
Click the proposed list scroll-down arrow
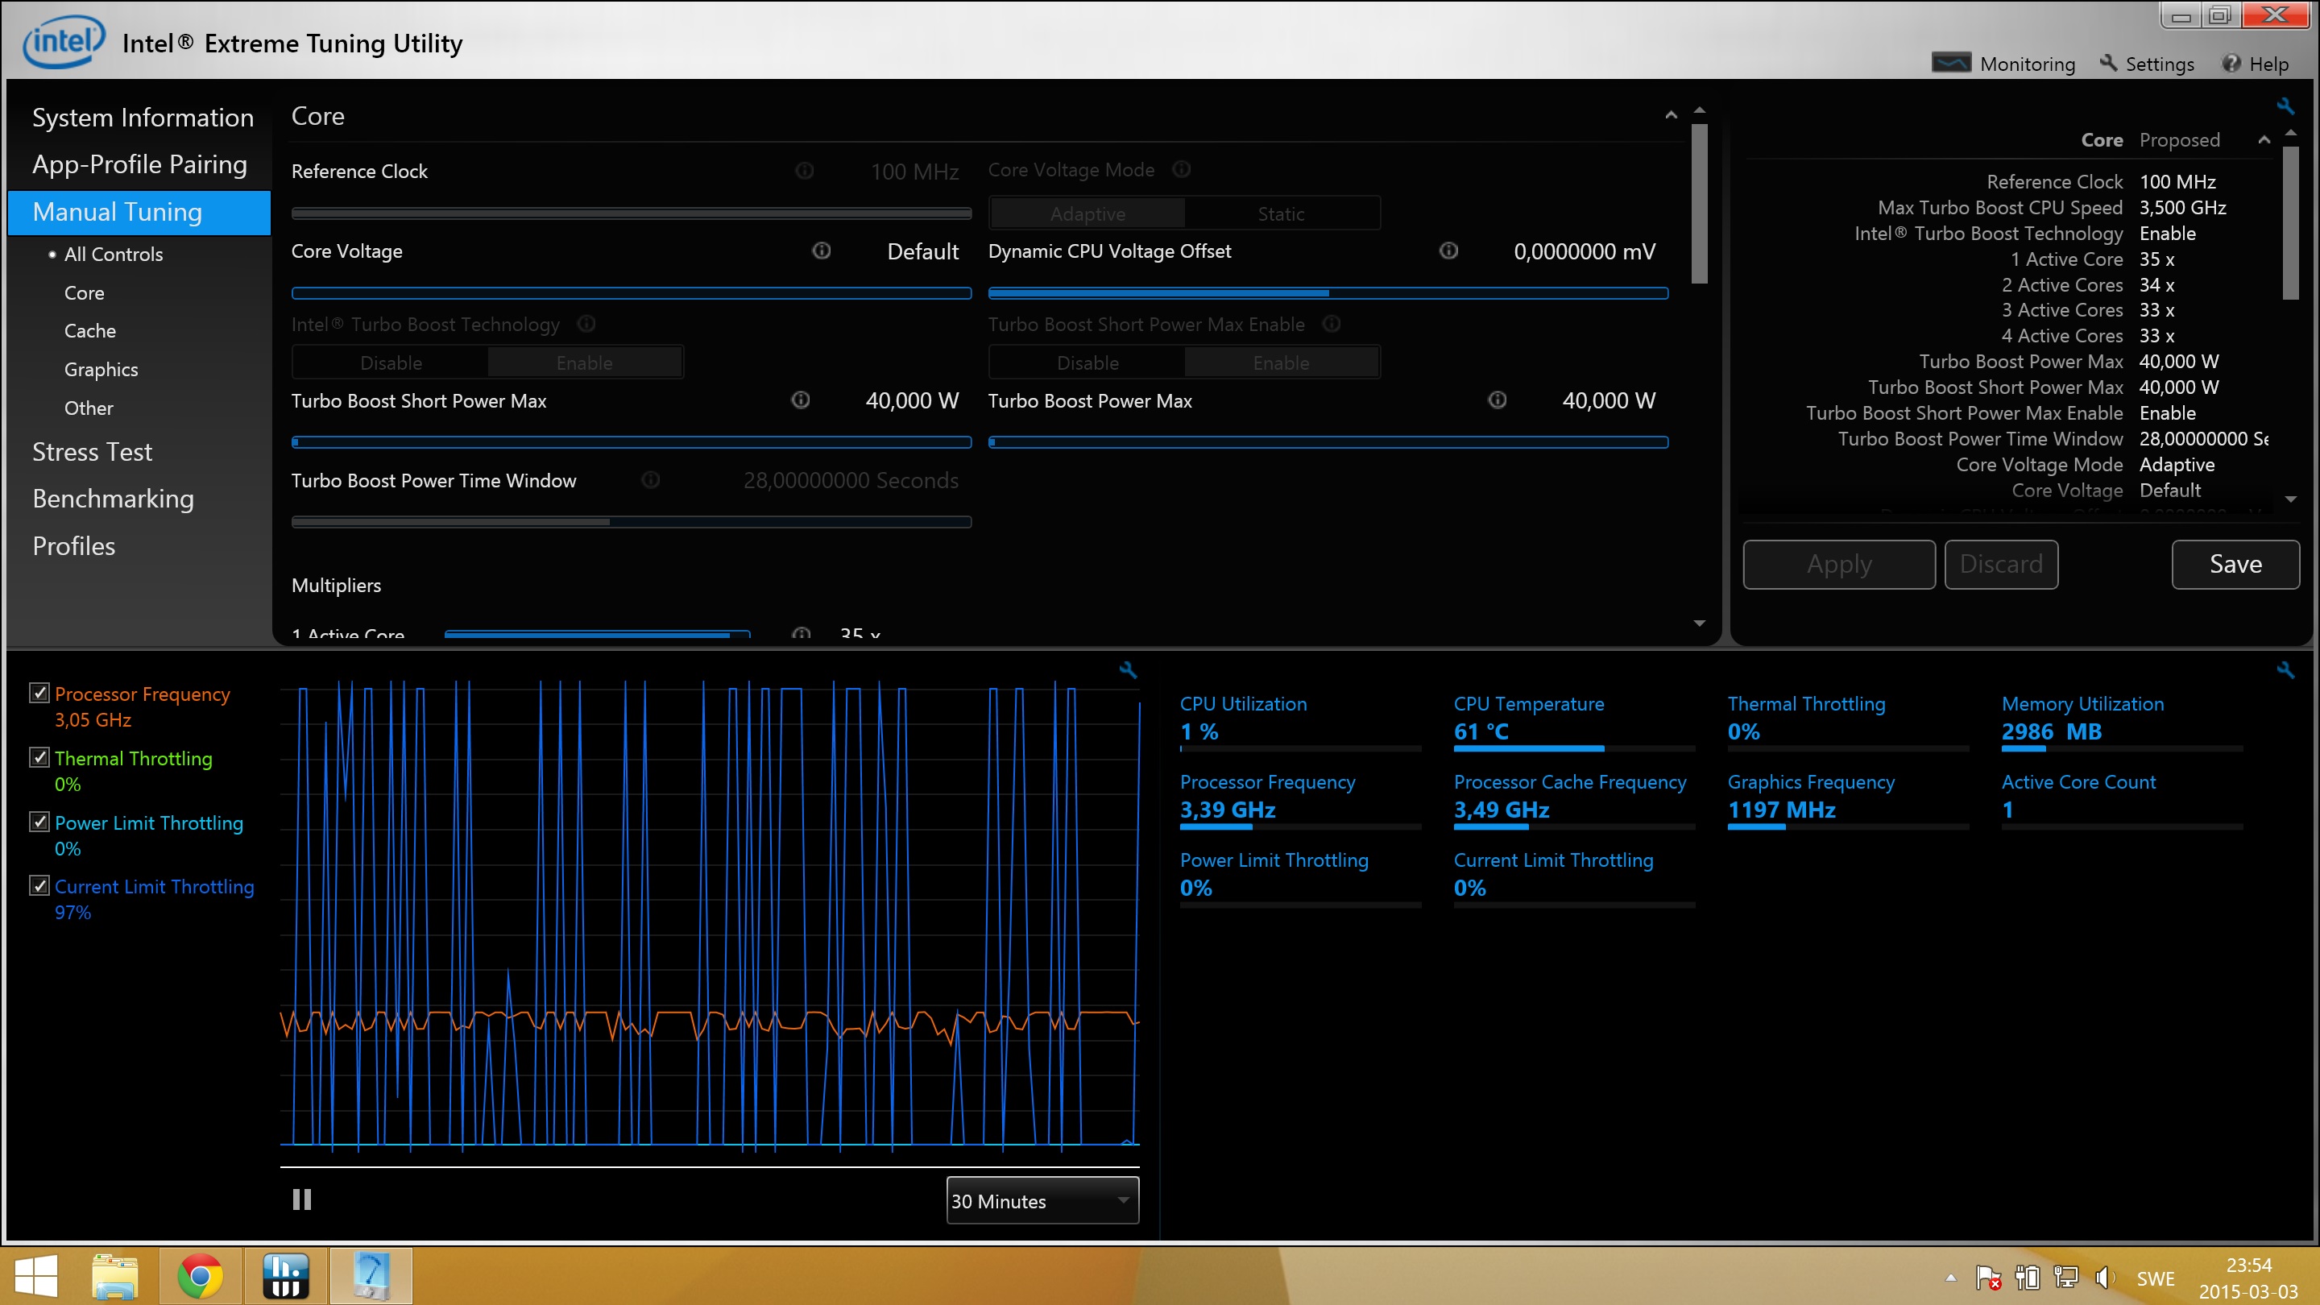click(2290, 499)
